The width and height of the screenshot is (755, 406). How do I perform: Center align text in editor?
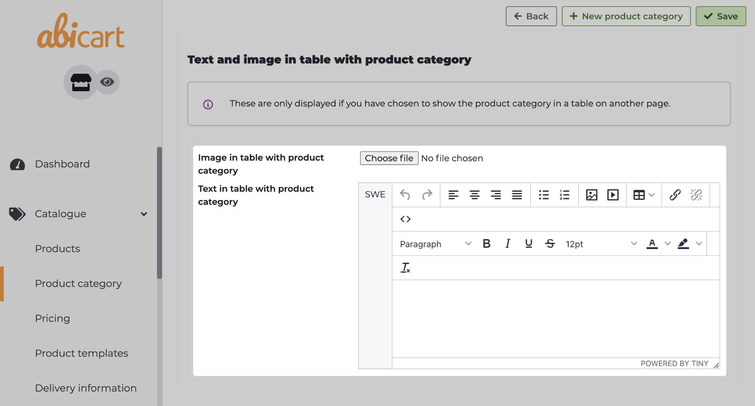[474, 195]
